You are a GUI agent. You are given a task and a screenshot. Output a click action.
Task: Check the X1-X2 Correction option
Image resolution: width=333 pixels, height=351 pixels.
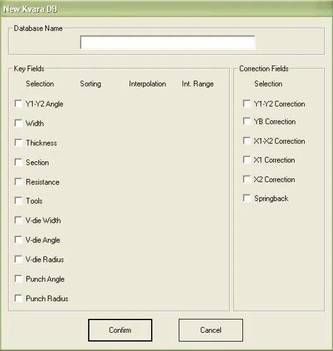coord(247,141)
